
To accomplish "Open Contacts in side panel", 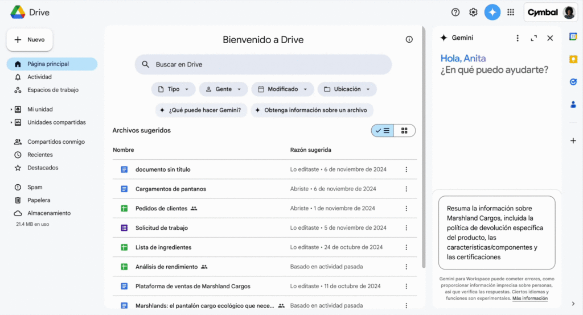I will point(573,105).
